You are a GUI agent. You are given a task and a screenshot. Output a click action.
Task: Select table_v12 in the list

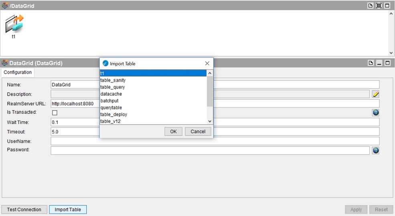click(153, 121)
